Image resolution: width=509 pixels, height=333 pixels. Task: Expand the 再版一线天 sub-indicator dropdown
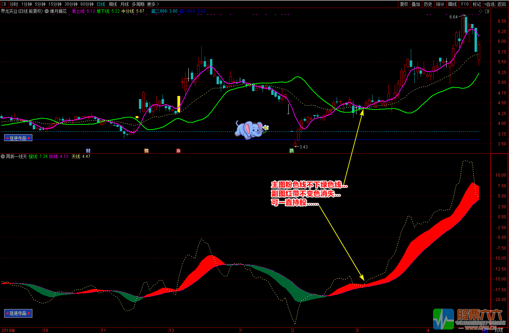click(3, 156)
